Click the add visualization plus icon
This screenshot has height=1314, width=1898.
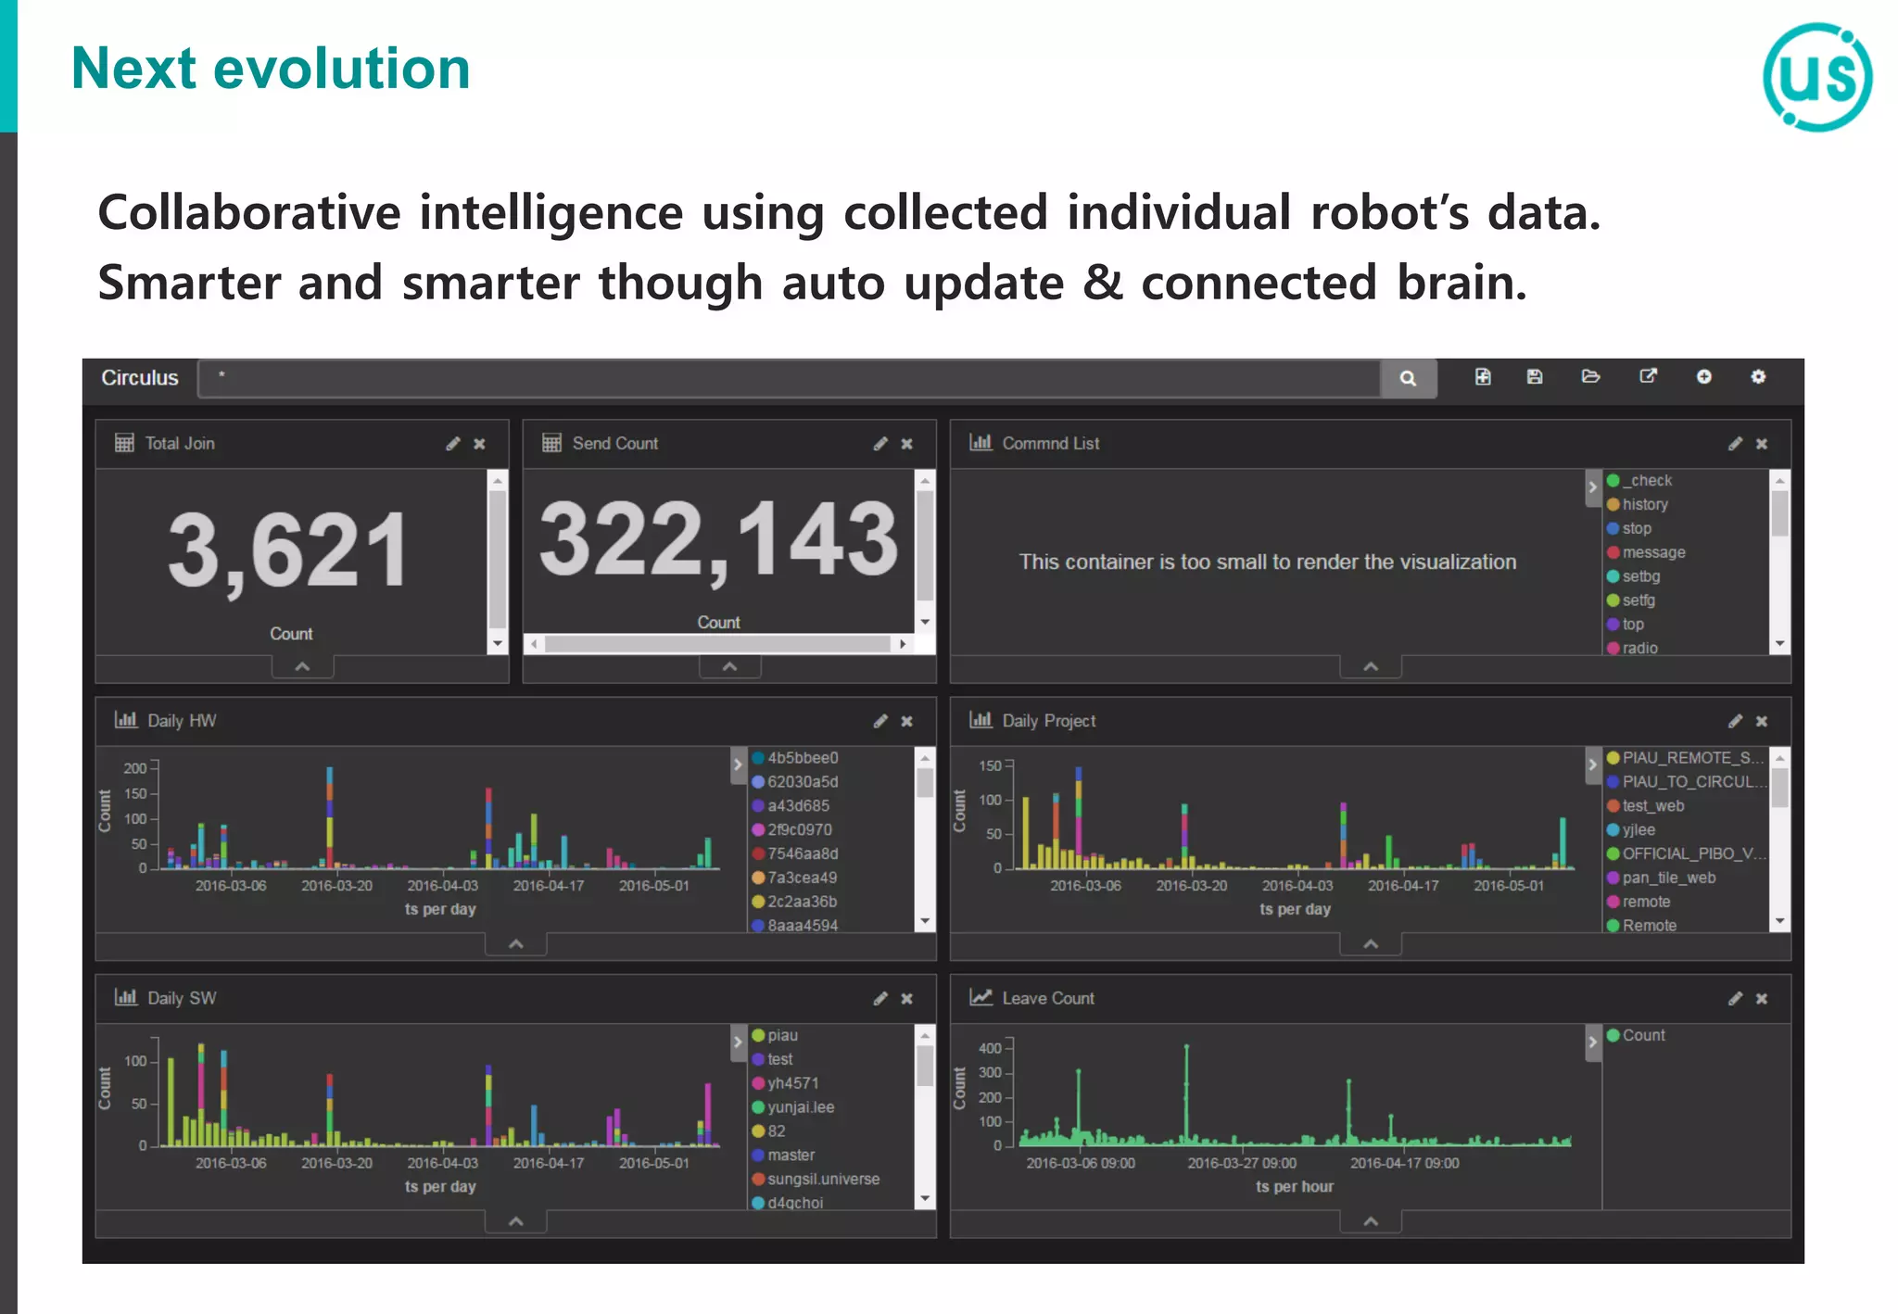1703,376
